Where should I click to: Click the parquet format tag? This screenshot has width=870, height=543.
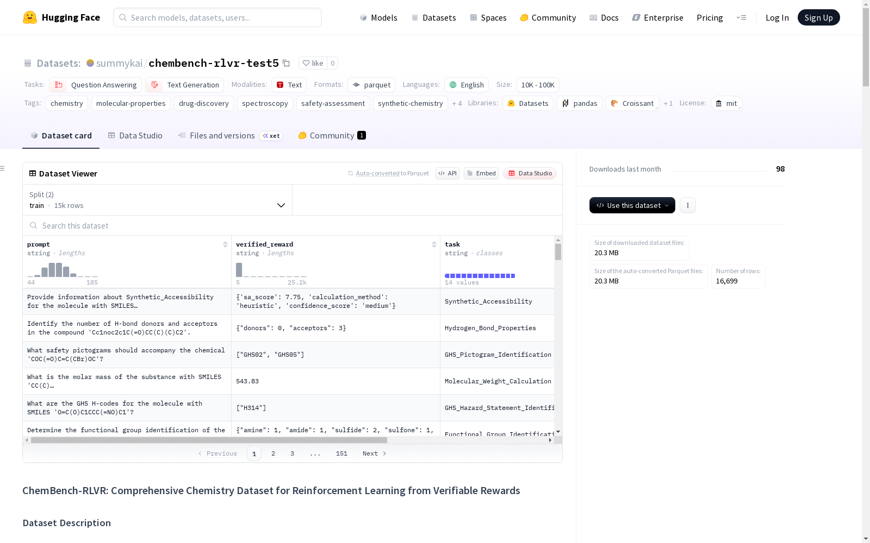pyautogui.click(x=371, y=85)
